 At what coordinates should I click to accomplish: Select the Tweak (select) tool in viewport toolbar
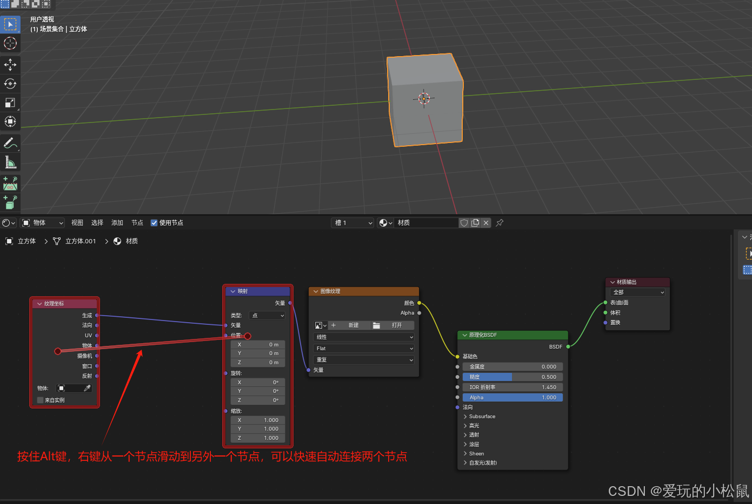click(x=10, y=24)
